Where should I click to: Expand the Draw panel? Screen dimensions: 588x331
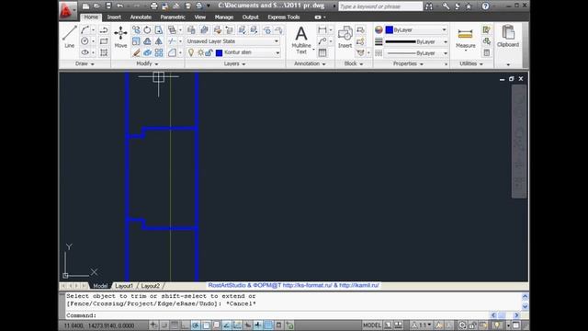coord(85,63)
